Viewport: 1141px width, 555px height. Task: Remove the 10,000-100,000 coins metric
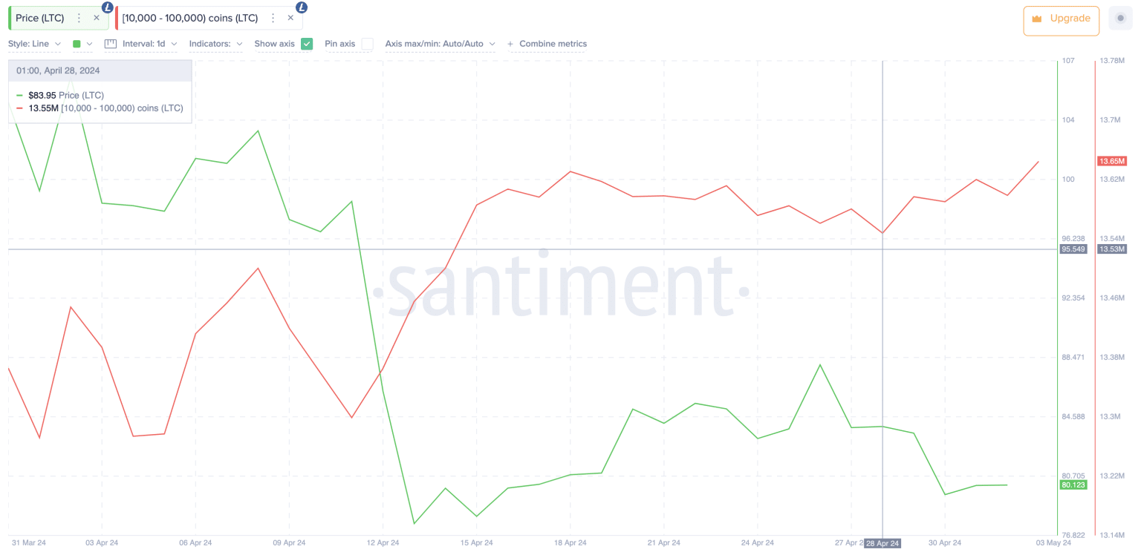[x=290, y=18]
